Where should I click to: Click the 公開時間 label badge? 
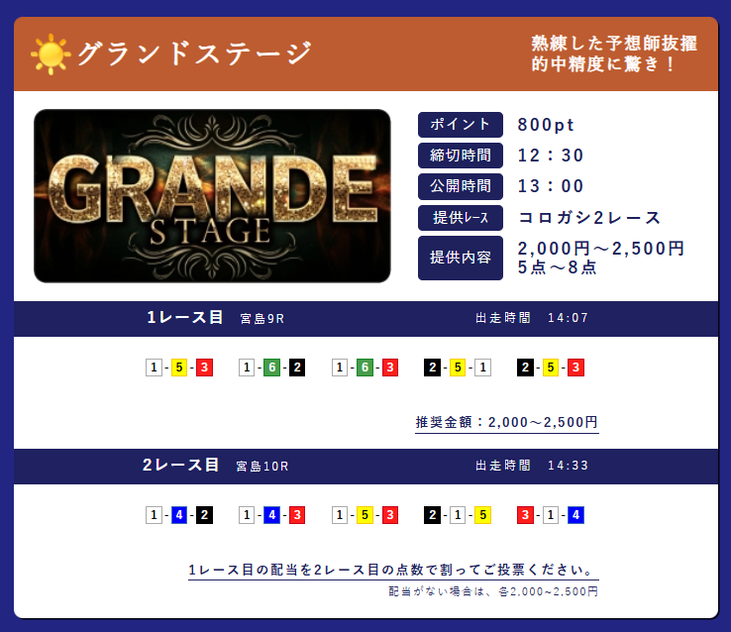[460, 186]
